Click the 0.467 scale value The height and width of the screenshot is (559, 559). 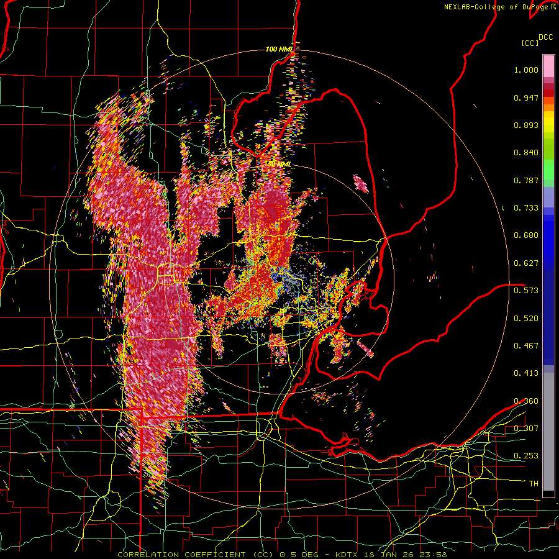click(526, 346)
